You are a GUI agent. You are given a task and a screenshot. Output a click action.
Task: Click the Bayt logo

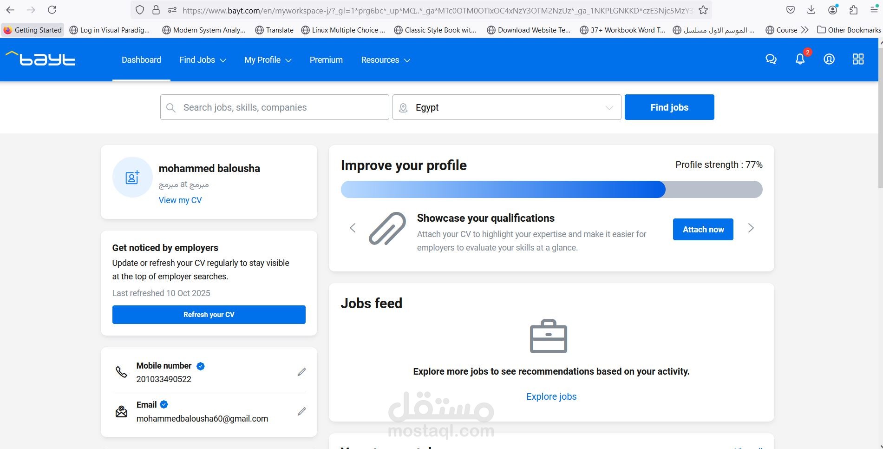click(x=40, y=59)
